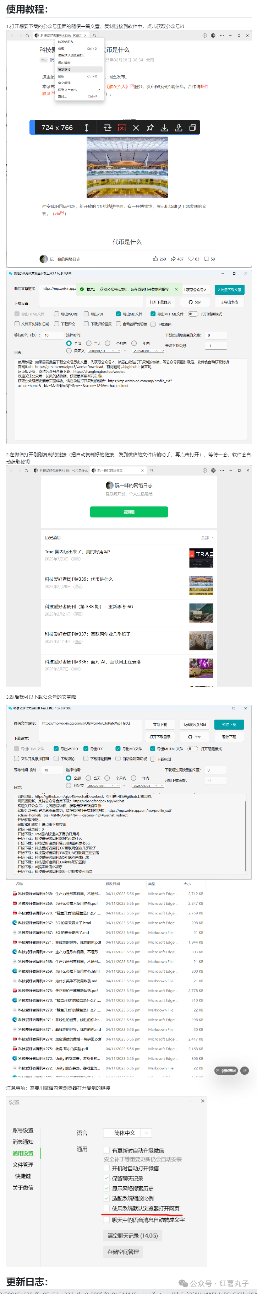
Task: Uncheck 保留聊天记录 in WeChat settings
Action: [x=106, y=1178]
